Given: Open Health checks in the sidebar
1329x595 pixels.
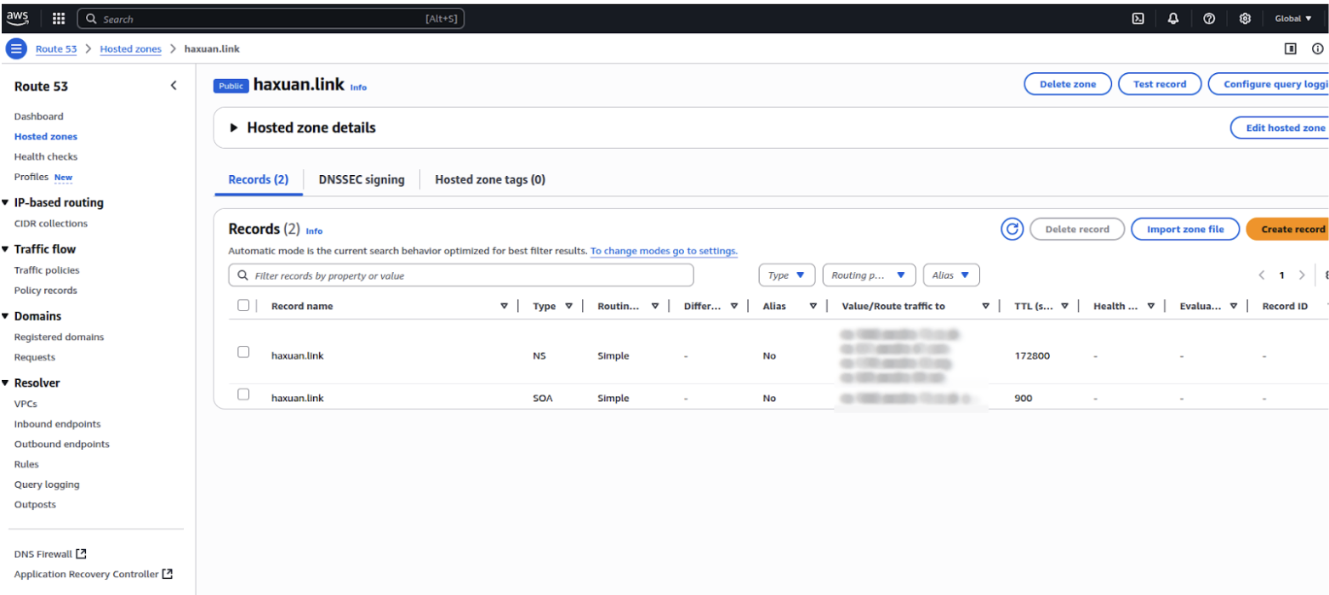Looking at the screenshot, I should (46, 156).
